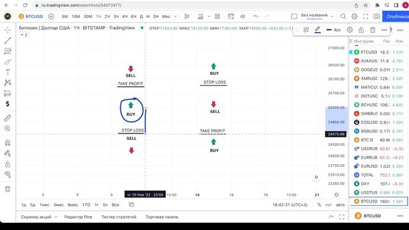Create an alert with the clock icon

(231, 17)
